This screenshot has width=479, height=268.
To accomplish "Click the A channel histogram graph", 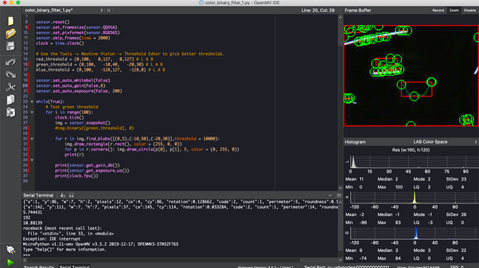I will tap(414, 197).
